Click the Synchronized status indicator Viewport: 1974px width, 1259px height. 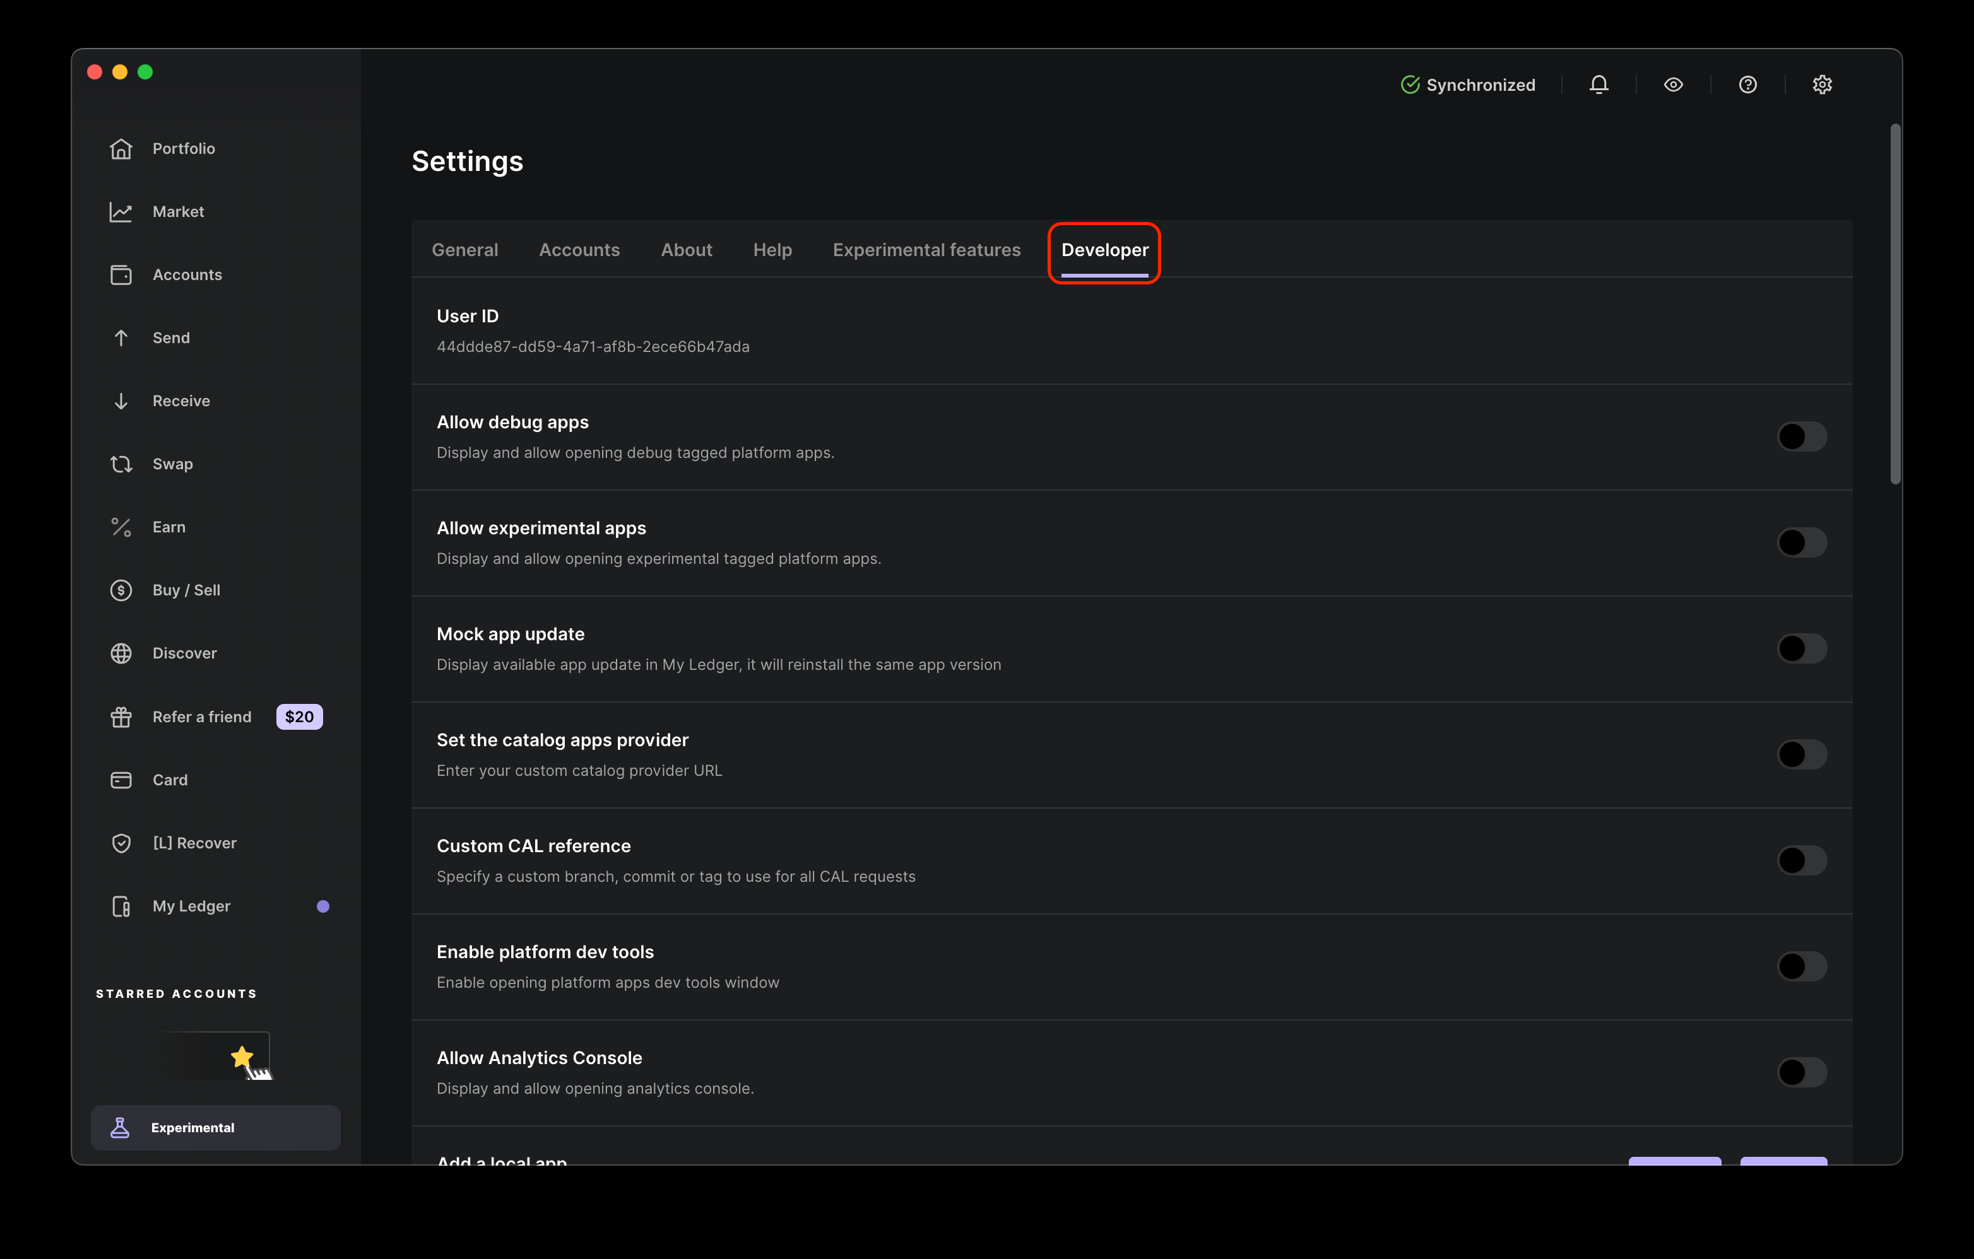tap(1469, 85)
